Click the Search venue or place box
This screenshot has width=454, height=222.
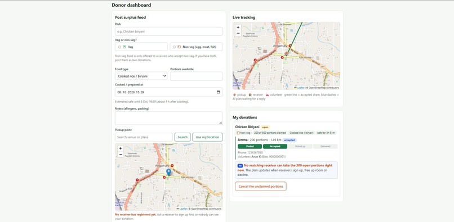pos(144,137)
